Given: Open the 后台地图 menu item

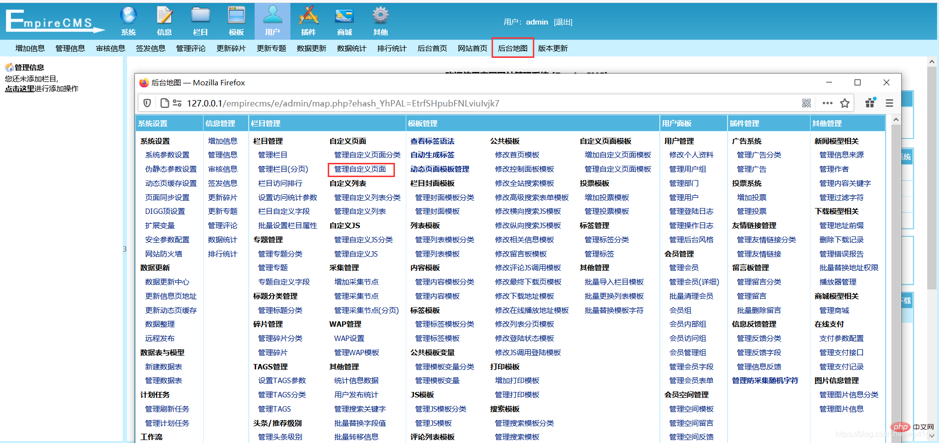Looking at the screenshot, I should click(x=513, y=48).
